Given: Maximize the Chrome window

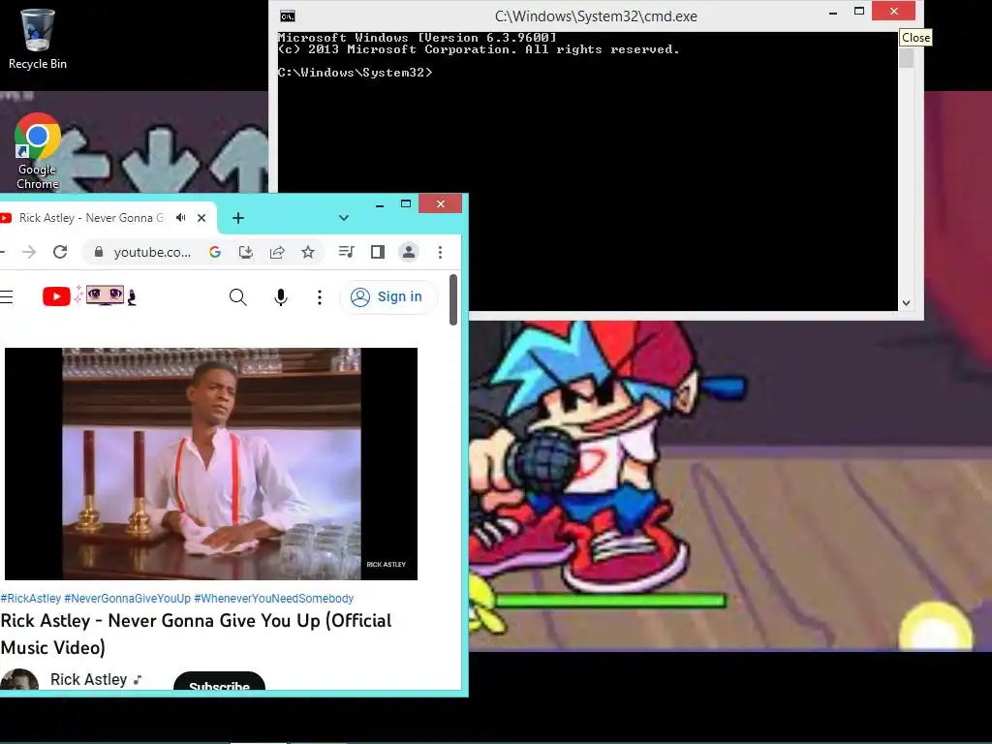Looking at the screenshot, I should point(406,203).
